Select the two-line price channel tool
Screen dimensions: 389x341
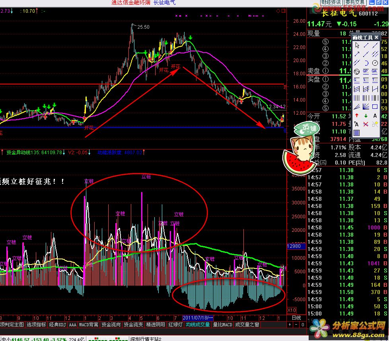pos(357,63)
